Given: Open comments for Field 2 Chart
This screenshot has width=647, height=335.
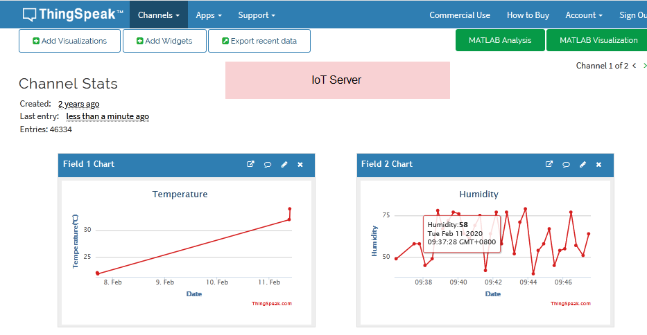Looking at the screenshot, I should [x=566, y=165].
